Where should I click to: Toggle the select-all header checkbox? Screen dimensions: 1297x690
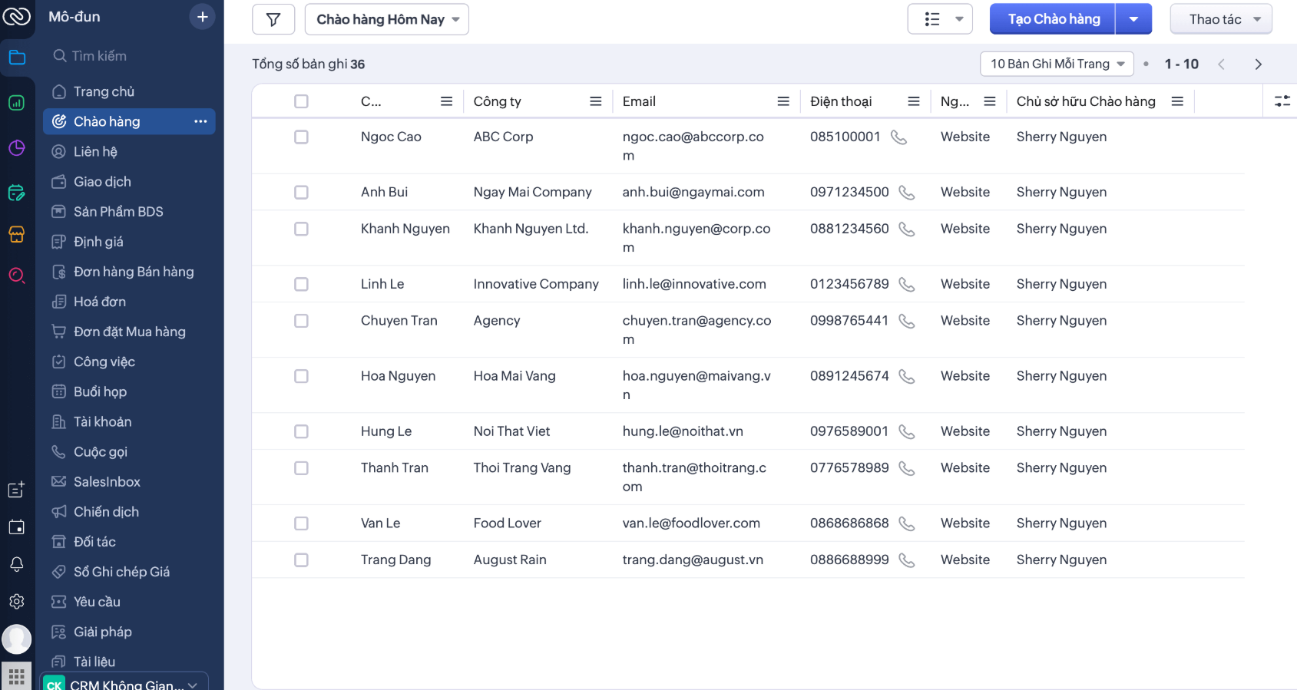click(301, 101)
